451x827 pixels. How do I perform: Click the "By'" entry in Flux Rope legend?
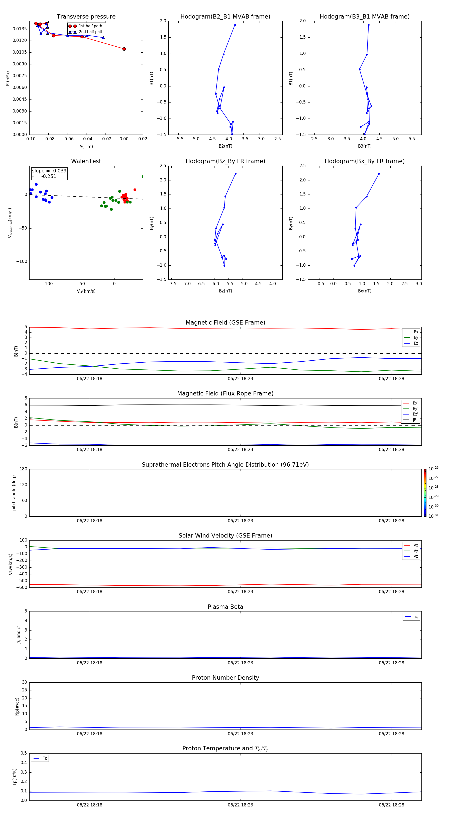pos(411,409)
